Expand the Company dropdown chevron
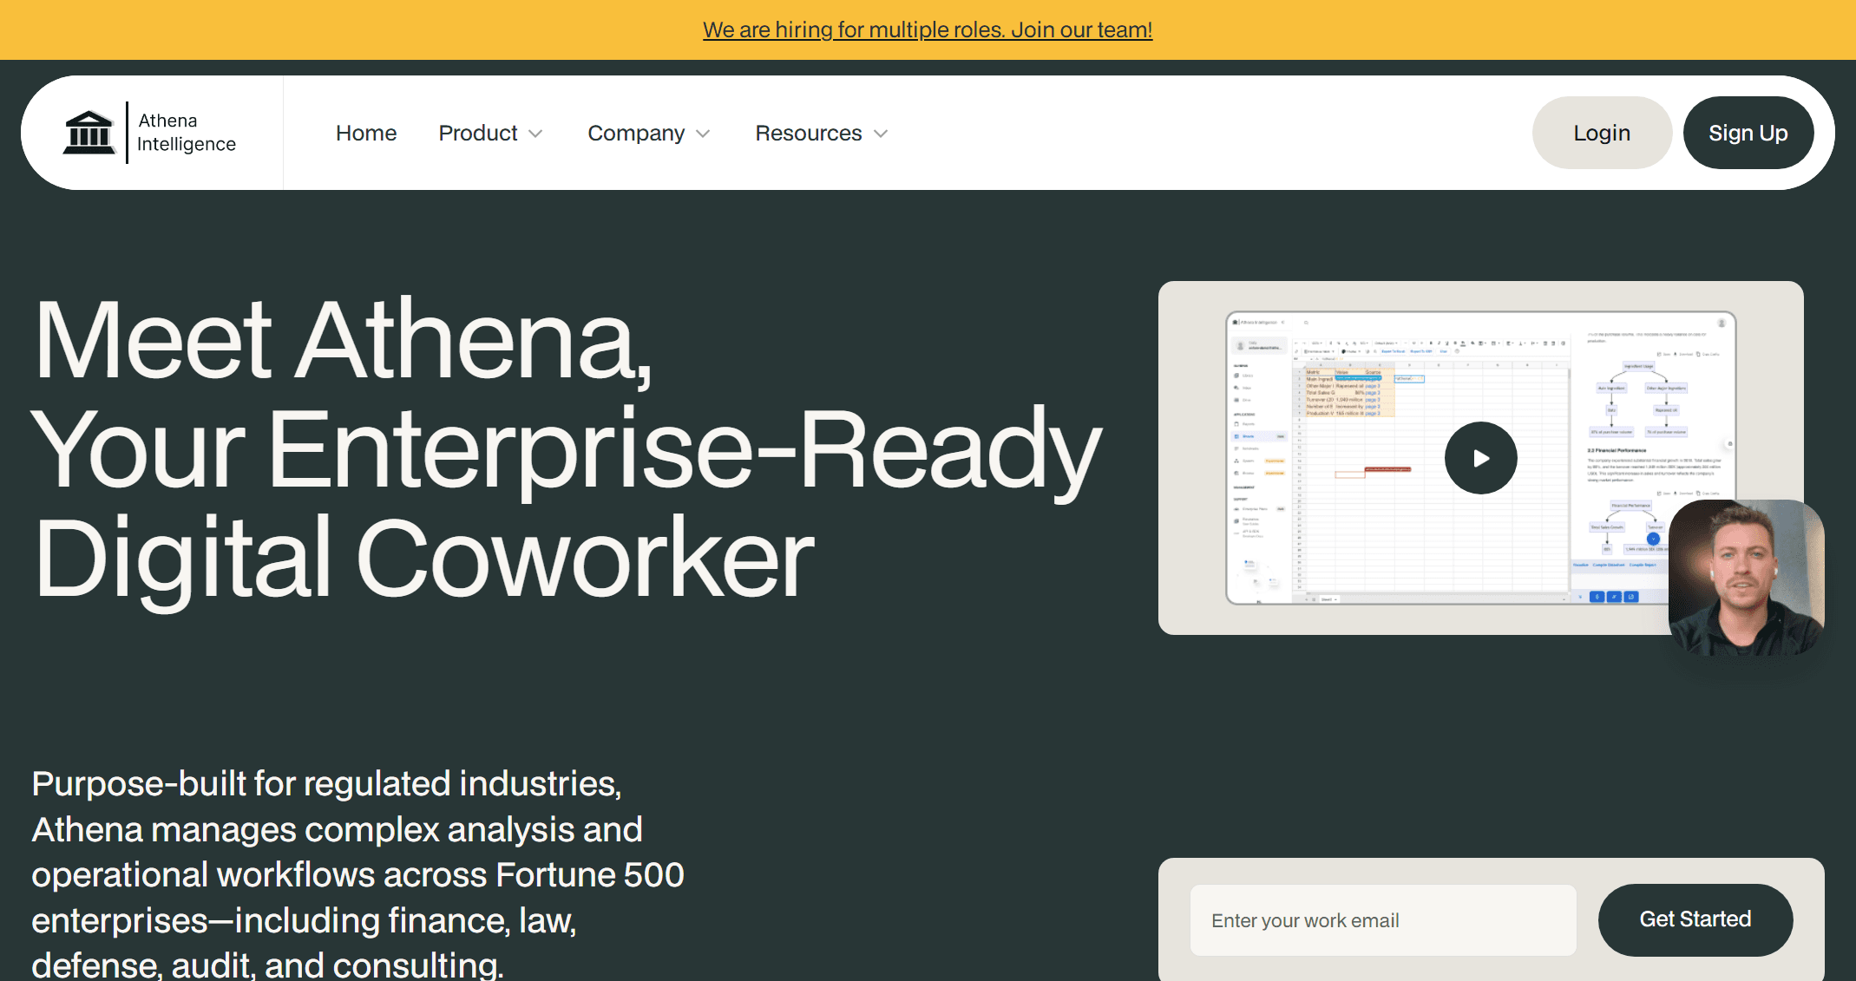The width and height of the screenshot is (1856, 981). [x=703, y=134]
